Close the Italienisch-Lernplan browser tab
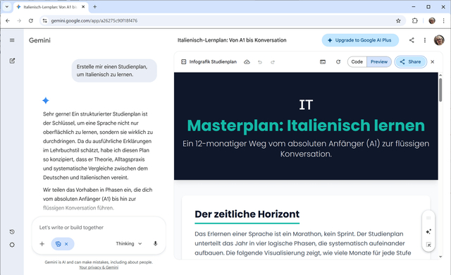This screenshot has width=451, height=275. point(83,7)
